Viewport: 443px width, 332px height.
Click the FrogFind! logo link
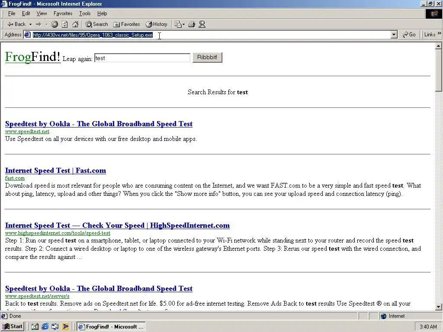[x=33, y=57]
